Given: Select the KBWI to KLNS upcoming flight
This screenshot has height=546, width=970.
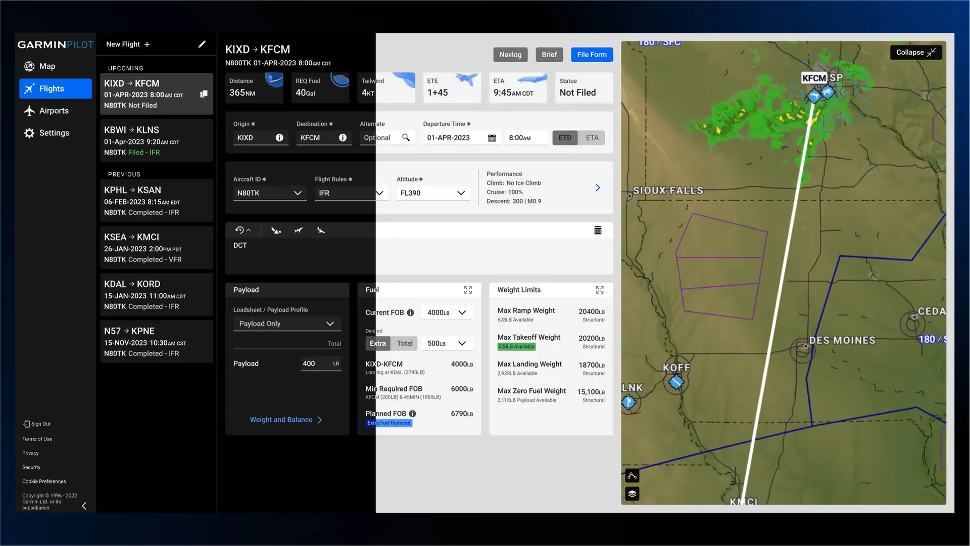Looking at the screenshot, I should 157,141.
